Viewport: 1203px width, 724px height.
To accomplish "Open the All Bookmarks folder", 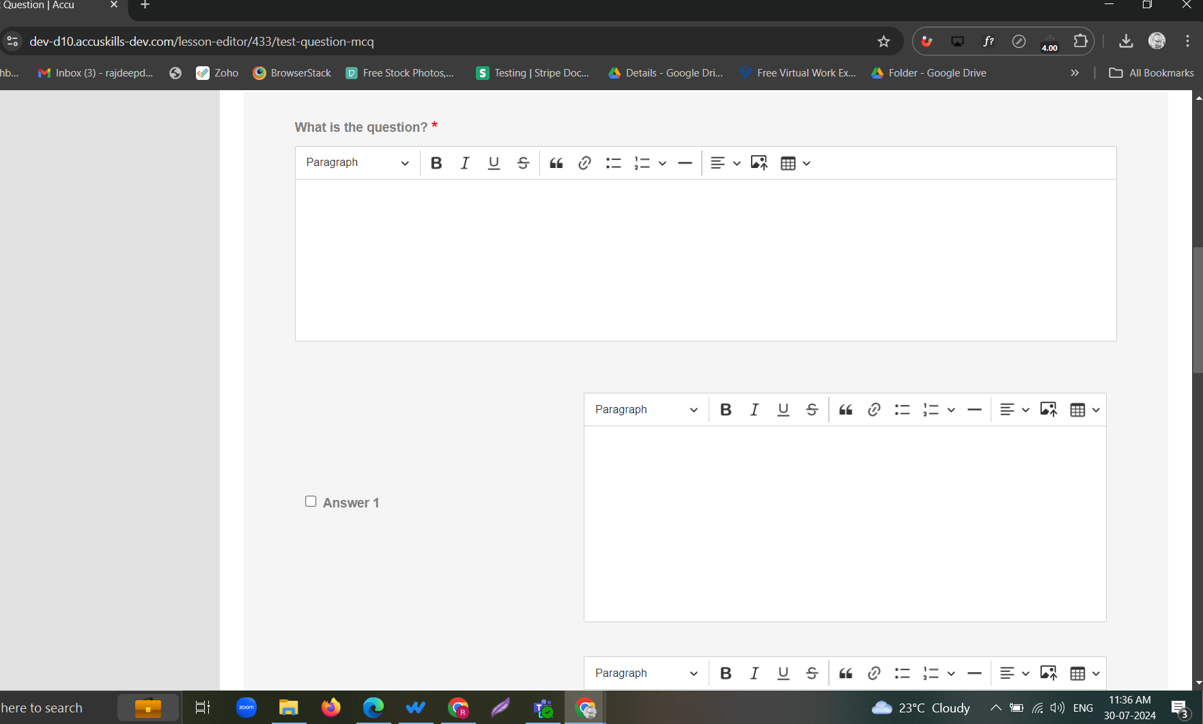I will 1152,73.
